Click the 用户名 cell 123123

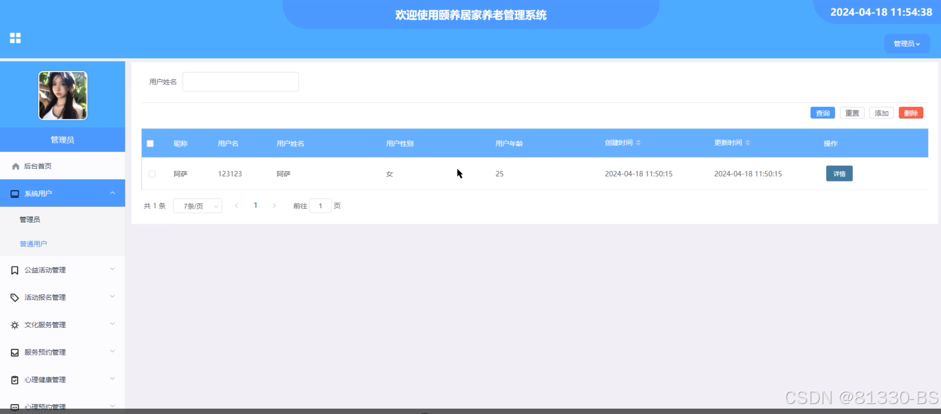pyautogui.click(x=230, y=174)
